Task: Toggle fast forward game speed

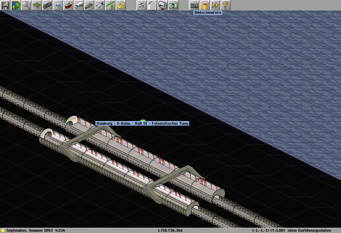Action: (x=215, y=5)
